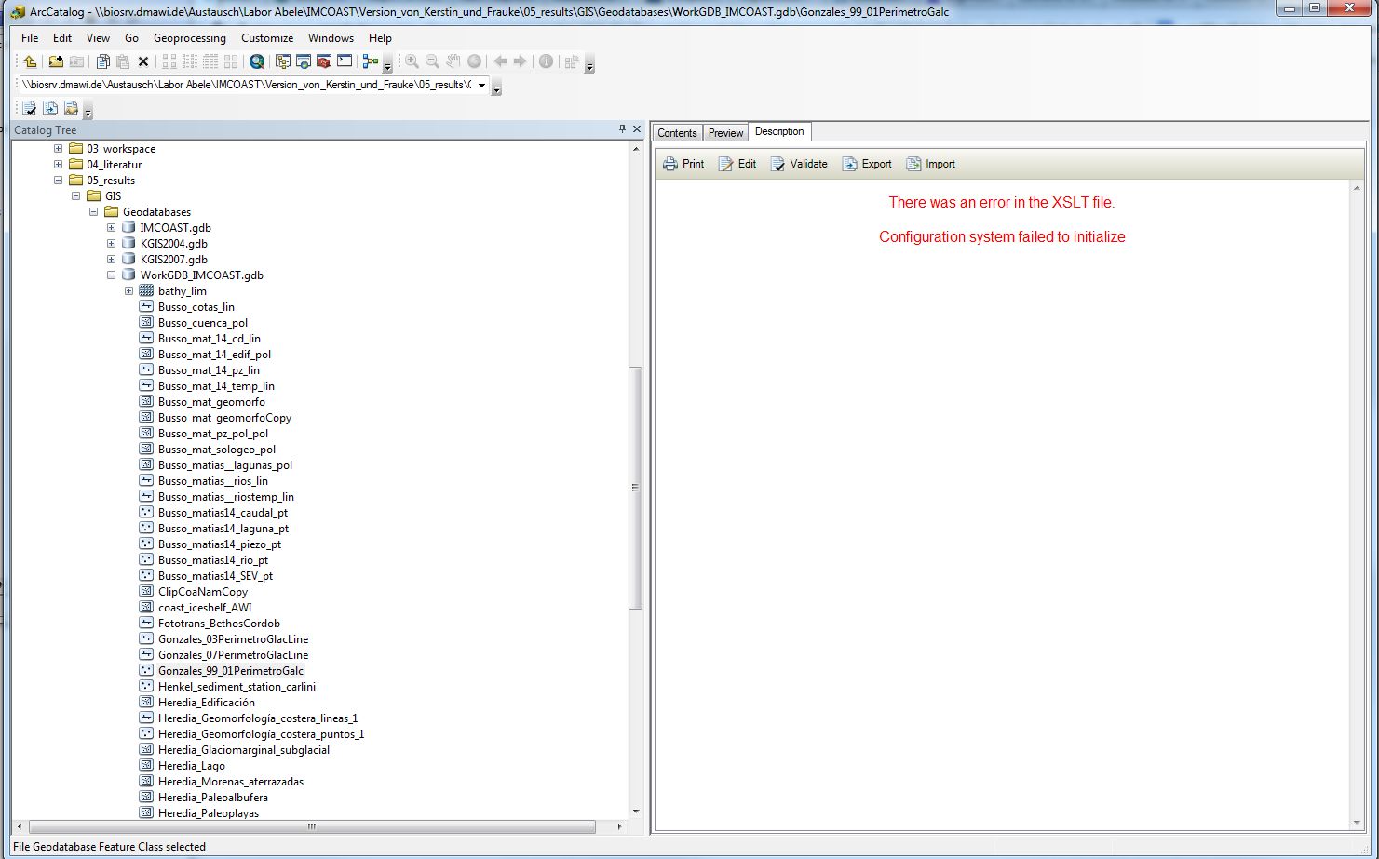Switch to List view icon
The height and width of the screenshot is (859, 1379).
pyautogui.click(x=190, y=61)
